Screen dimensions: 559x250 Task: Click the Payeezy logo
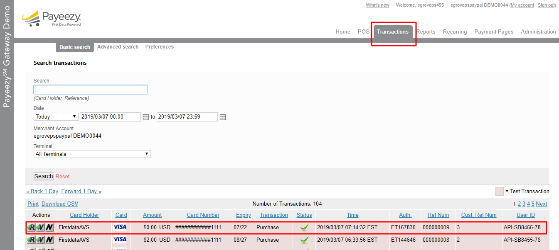click(x=51, y=19)
